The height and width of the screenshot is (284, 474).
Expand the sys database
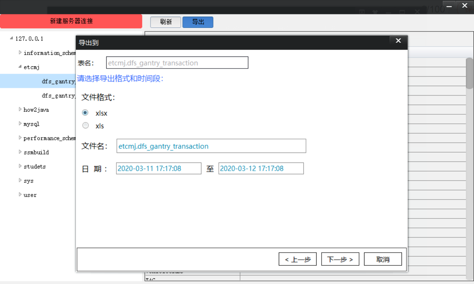[20, 181]
